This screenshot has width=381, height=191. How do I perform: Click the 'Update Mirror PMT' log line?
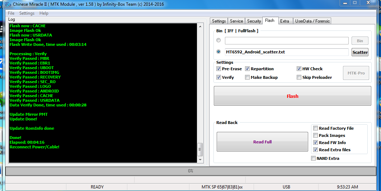[x=29, y=114]
